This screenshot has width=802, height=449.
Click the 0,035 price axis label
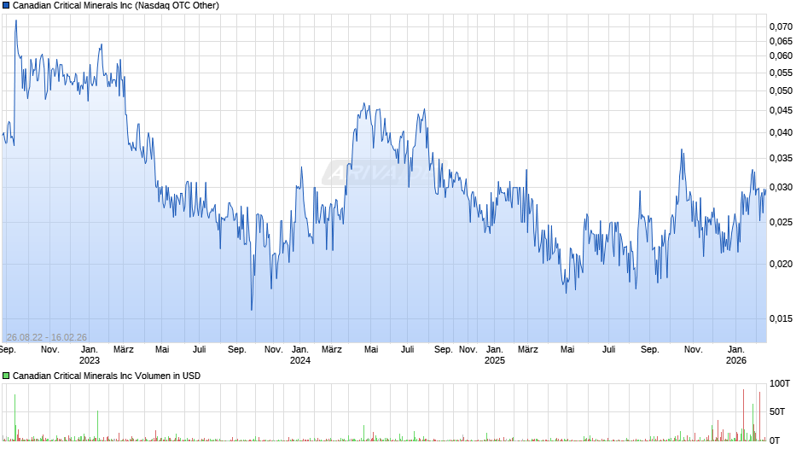[781, 158]
